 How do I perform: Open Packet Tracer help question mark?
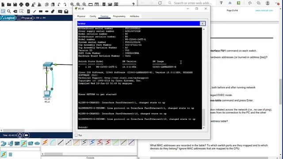(134, 4)
